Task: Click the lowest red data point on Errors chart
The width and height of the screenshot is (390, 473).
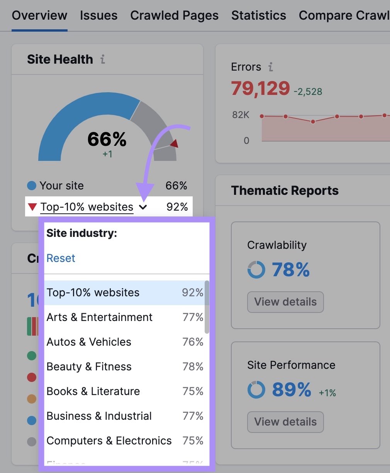Action: [313, 122]
